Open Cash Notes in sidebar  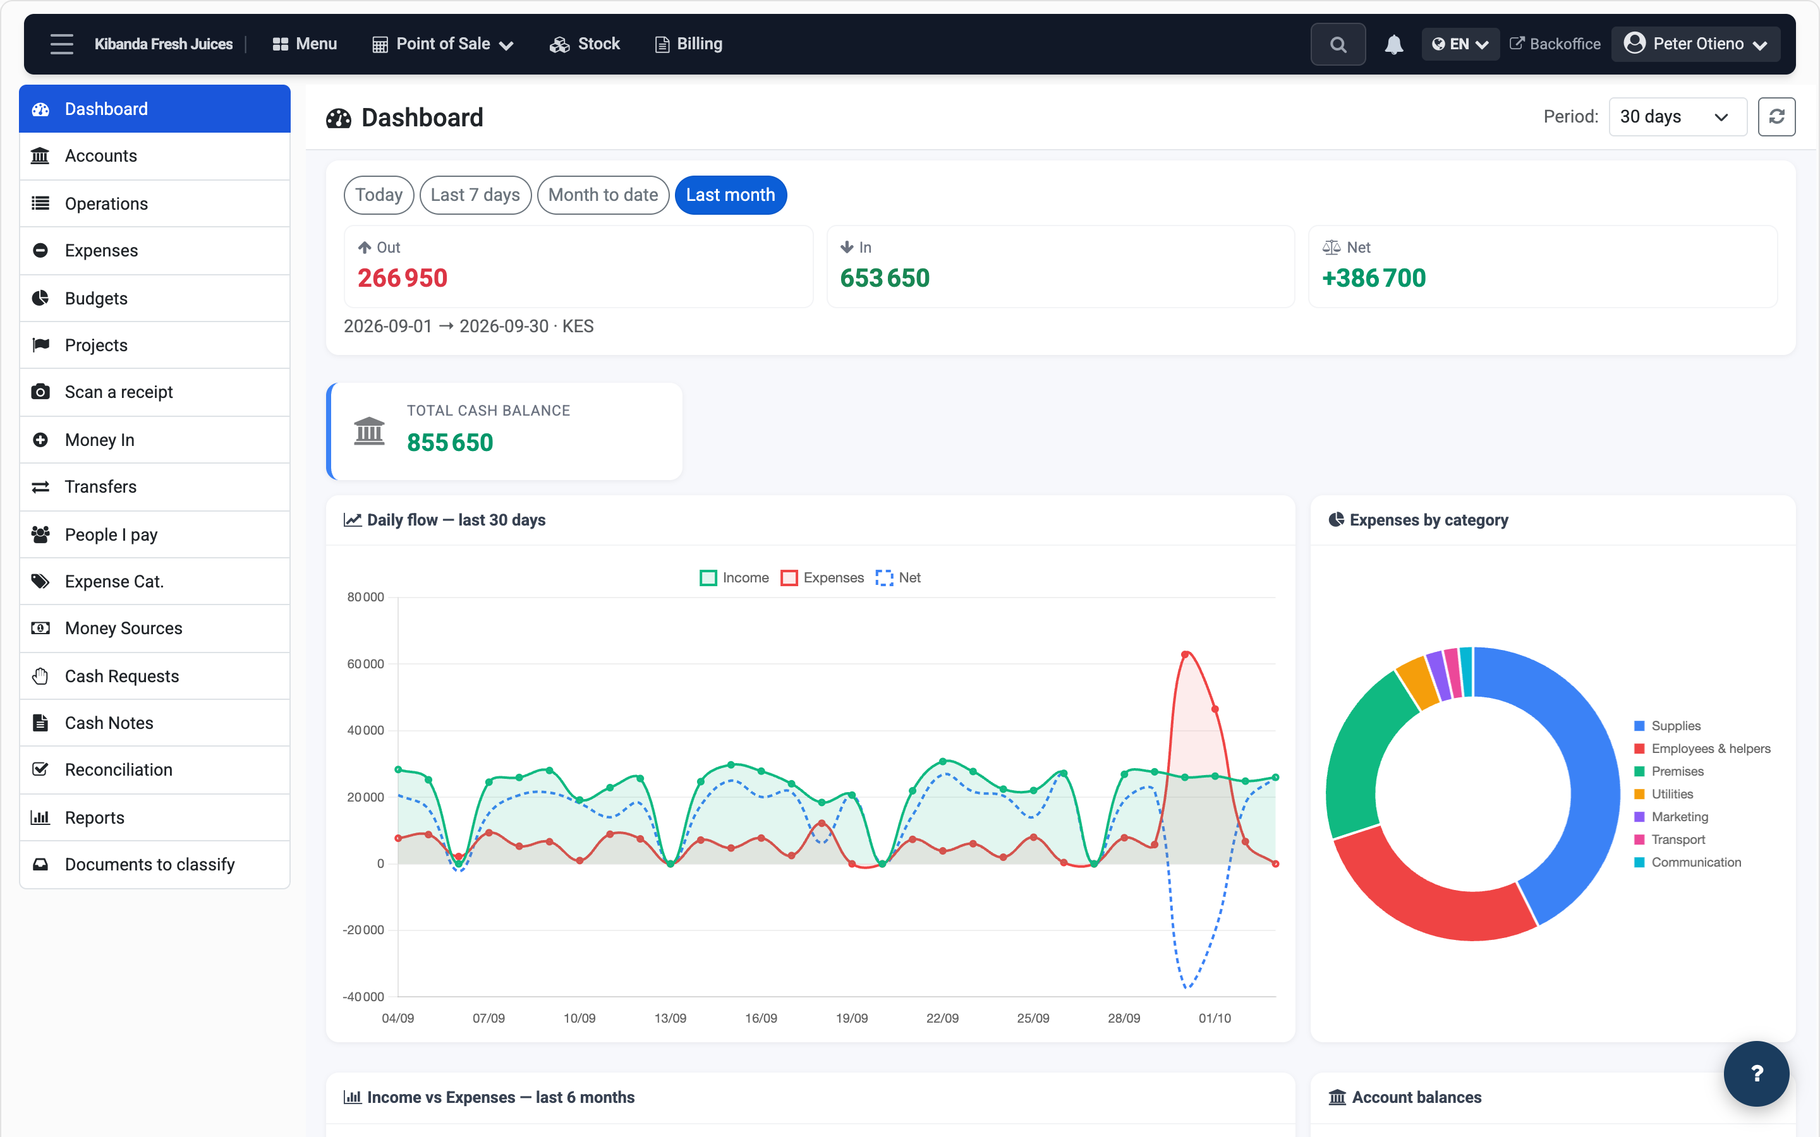point(154,723)
